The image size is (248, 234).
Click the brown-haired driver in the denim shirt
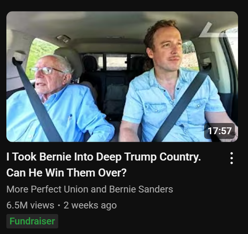point(174,82)
